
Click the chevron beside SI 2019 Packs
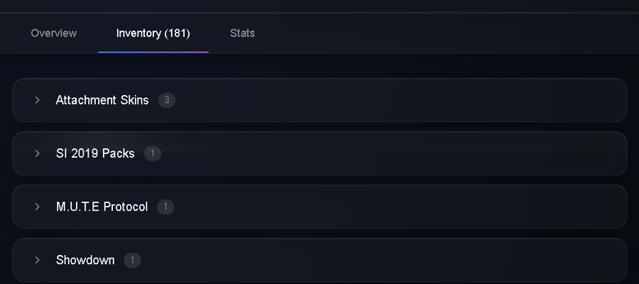38,153
